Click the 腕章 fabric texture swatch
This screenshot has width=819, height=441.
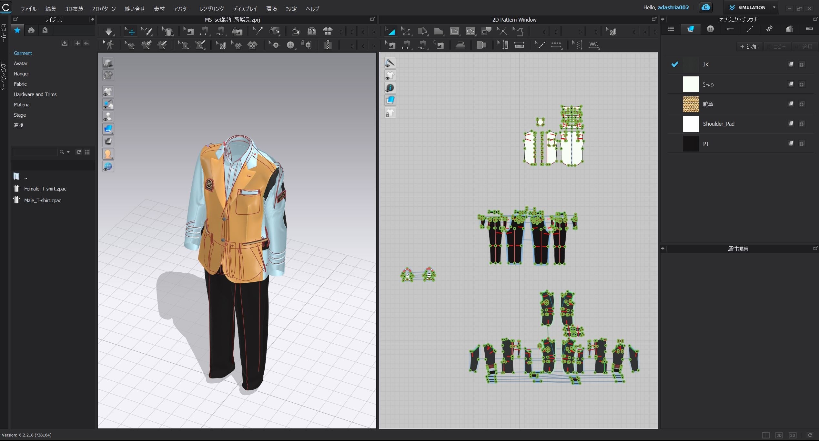(691, 104)
